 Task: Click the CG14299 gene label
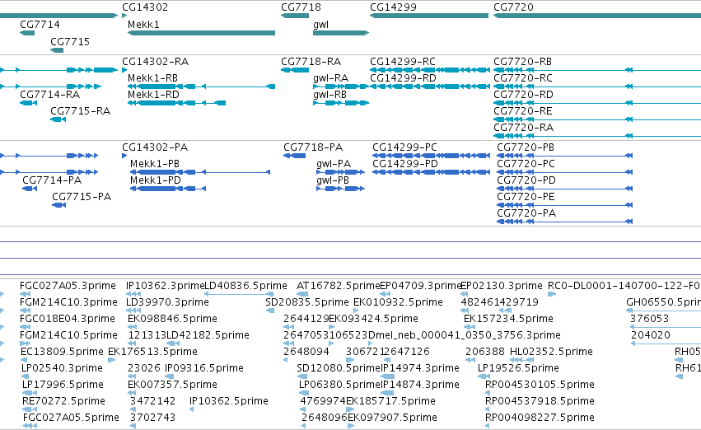[393, 7]
